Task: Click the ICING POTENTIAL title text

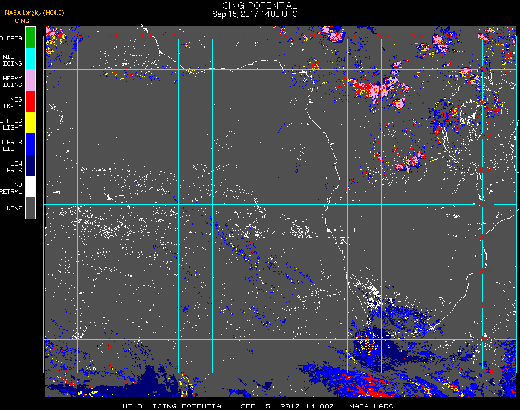Action: (258, 5)
